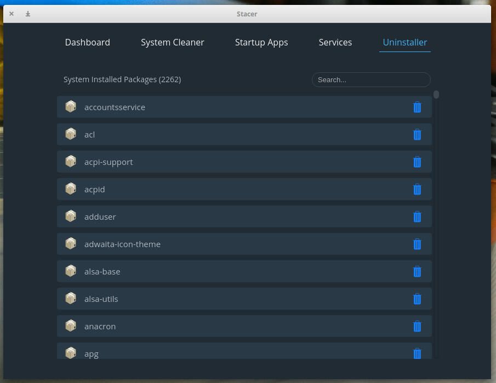Select the accountsservice package name
The height and width of the screenshot is (383, 496).
point(115,107)
